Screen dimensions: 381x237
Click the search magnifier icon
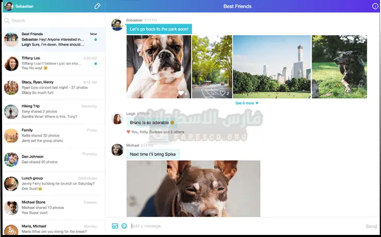(x=7, y=21)
